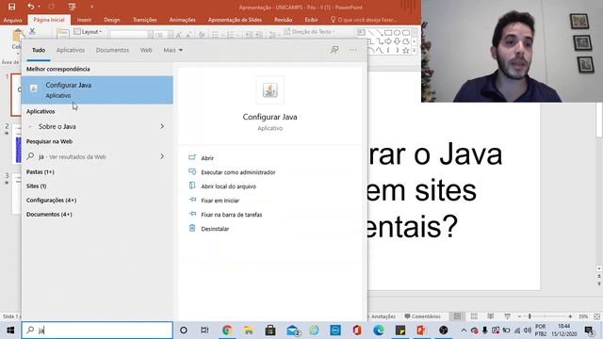The image size is (603, 339).
Task: Click the 'O que você deseja fazer' box
Action: 364,20
